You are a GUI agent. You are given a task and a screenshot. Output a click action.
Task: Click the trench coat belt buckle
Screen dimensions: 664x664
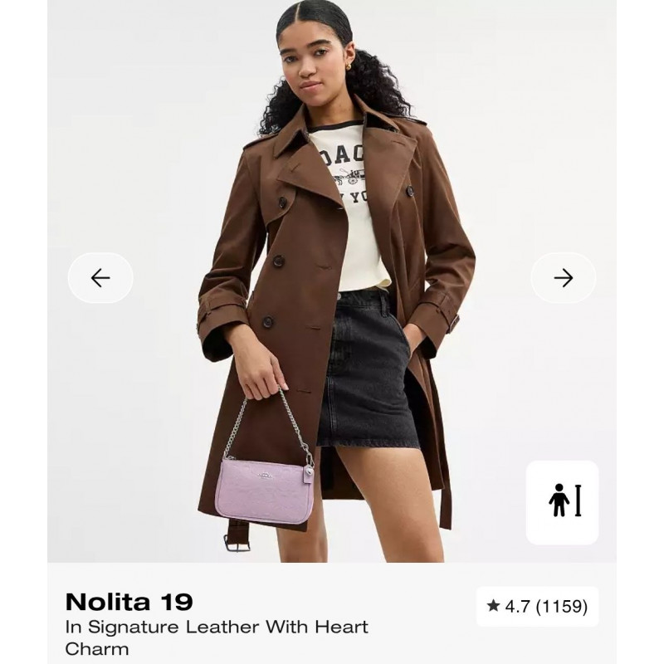237,541
